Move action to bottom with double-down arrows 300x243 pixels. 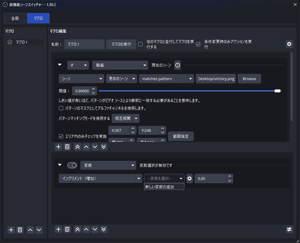104,229
